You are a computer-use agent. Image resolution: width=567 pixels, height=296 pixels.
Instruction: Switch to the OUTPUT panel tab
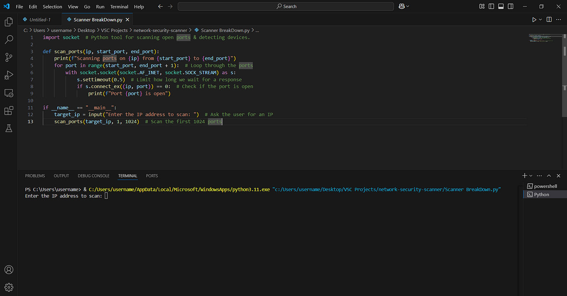[61, 176]
